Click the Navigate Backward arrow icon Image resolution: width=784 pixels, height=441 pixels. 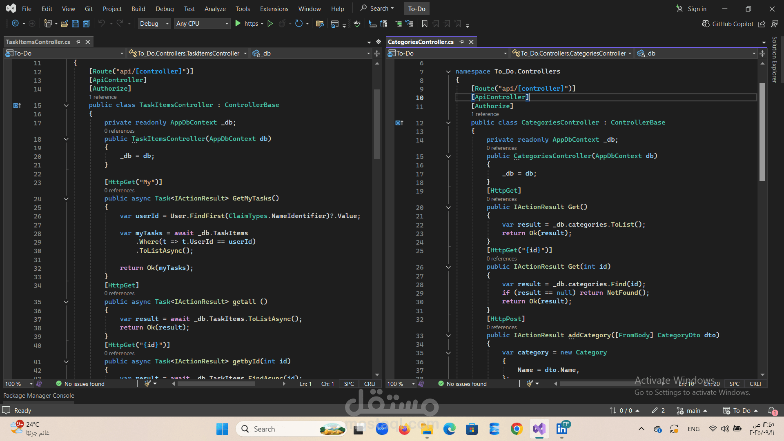[15, 24]
